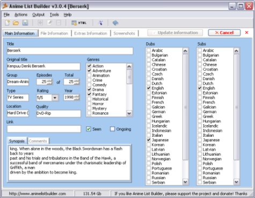This screenshot has width=255, height=198.
Task: Uncheck English in the Dubs list
Action: pyautogui.click(x=149, y=88)
